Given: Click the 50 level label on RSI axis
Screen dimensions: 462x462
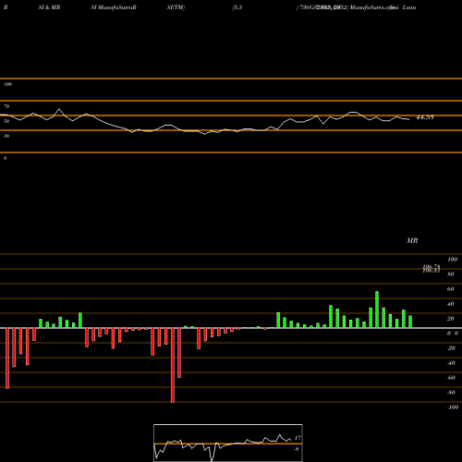Looking at the screenshot, I should 6,121.
